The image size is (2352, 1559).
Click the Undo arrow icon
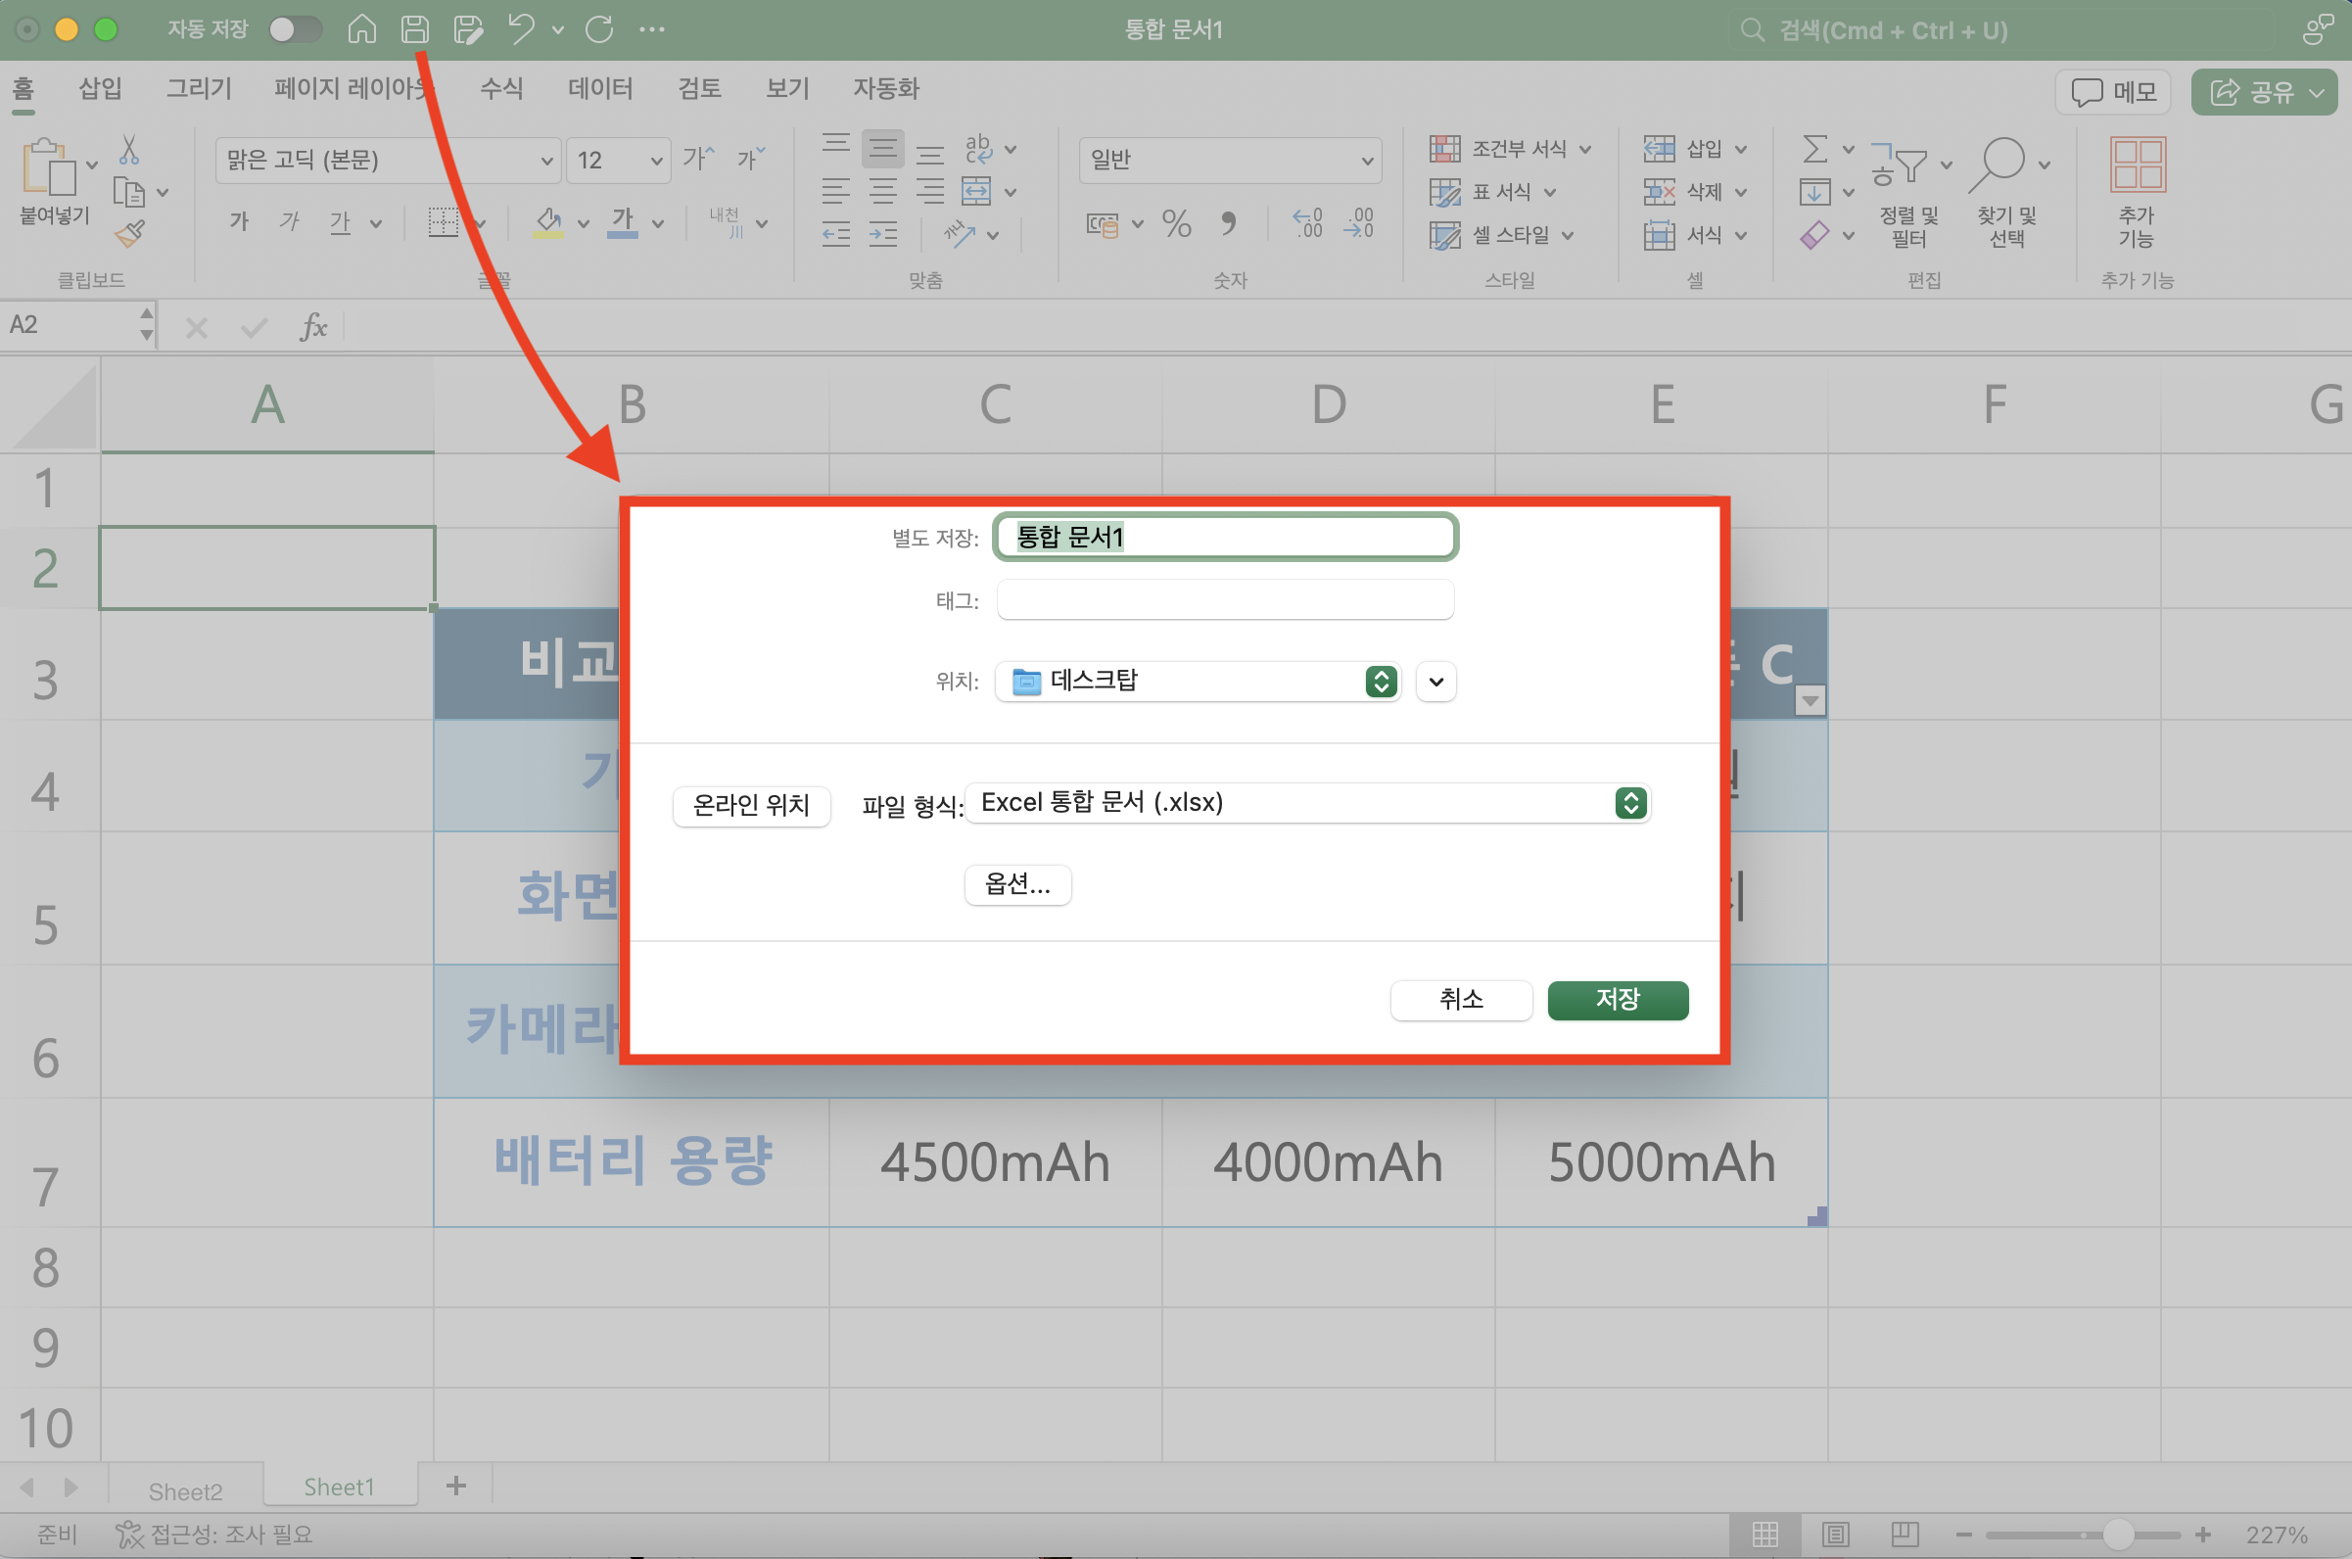[522, 28]
